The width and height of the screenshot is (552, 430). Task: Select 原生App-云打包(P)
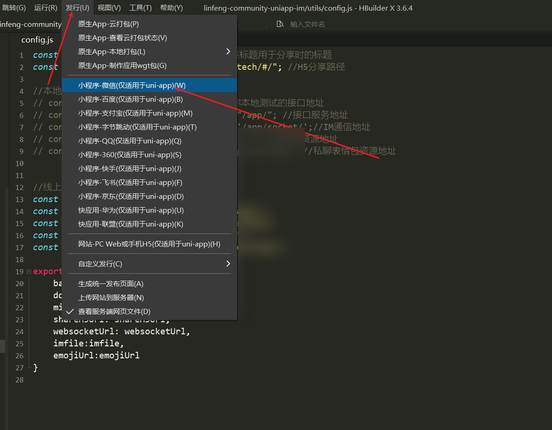click(x=149, y=24)
